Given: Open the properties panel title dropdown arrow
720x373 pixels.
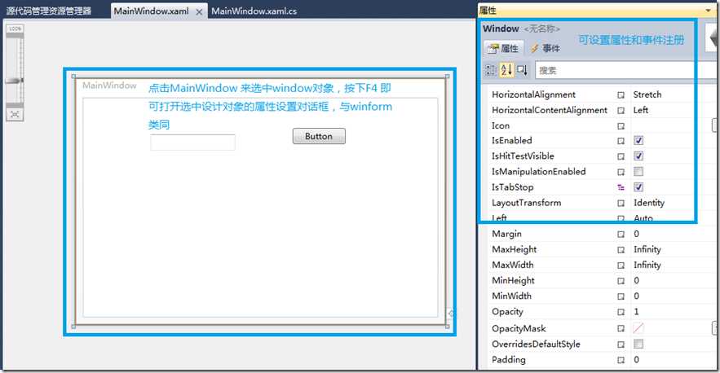Looking at the screenshot, I should coord(708,11).
